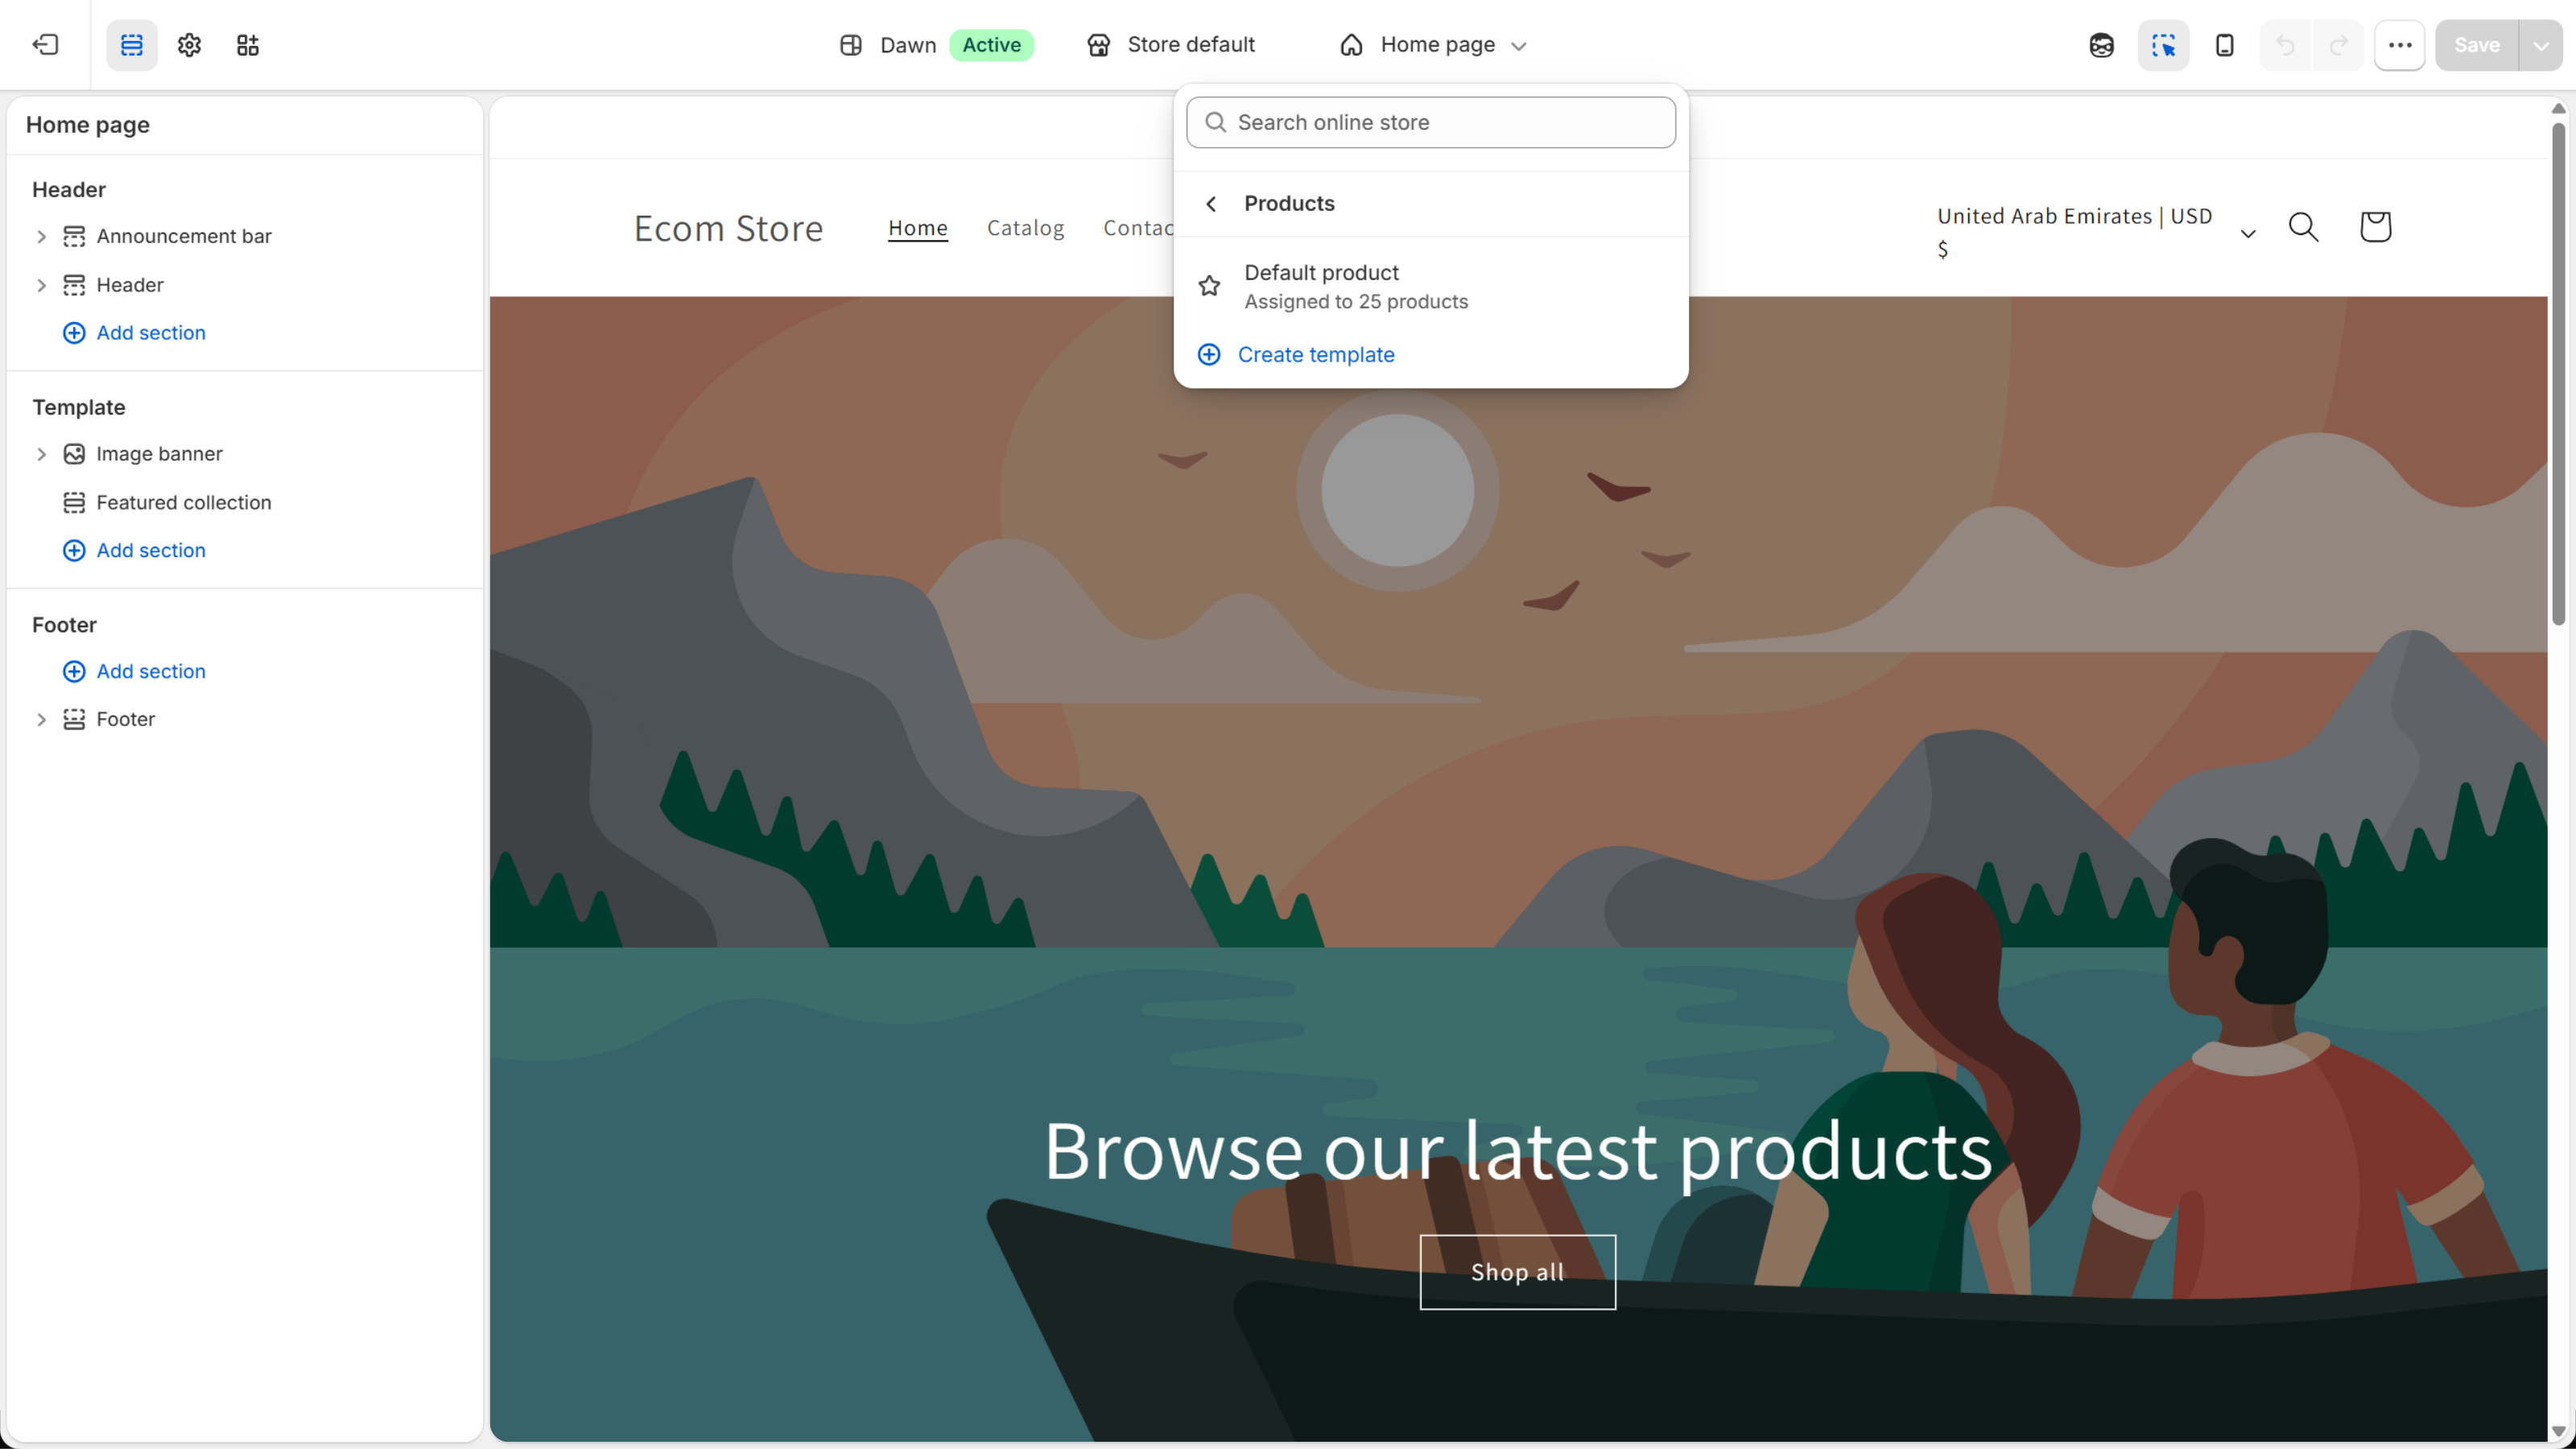Click the redo arrow

point(2339,45)
